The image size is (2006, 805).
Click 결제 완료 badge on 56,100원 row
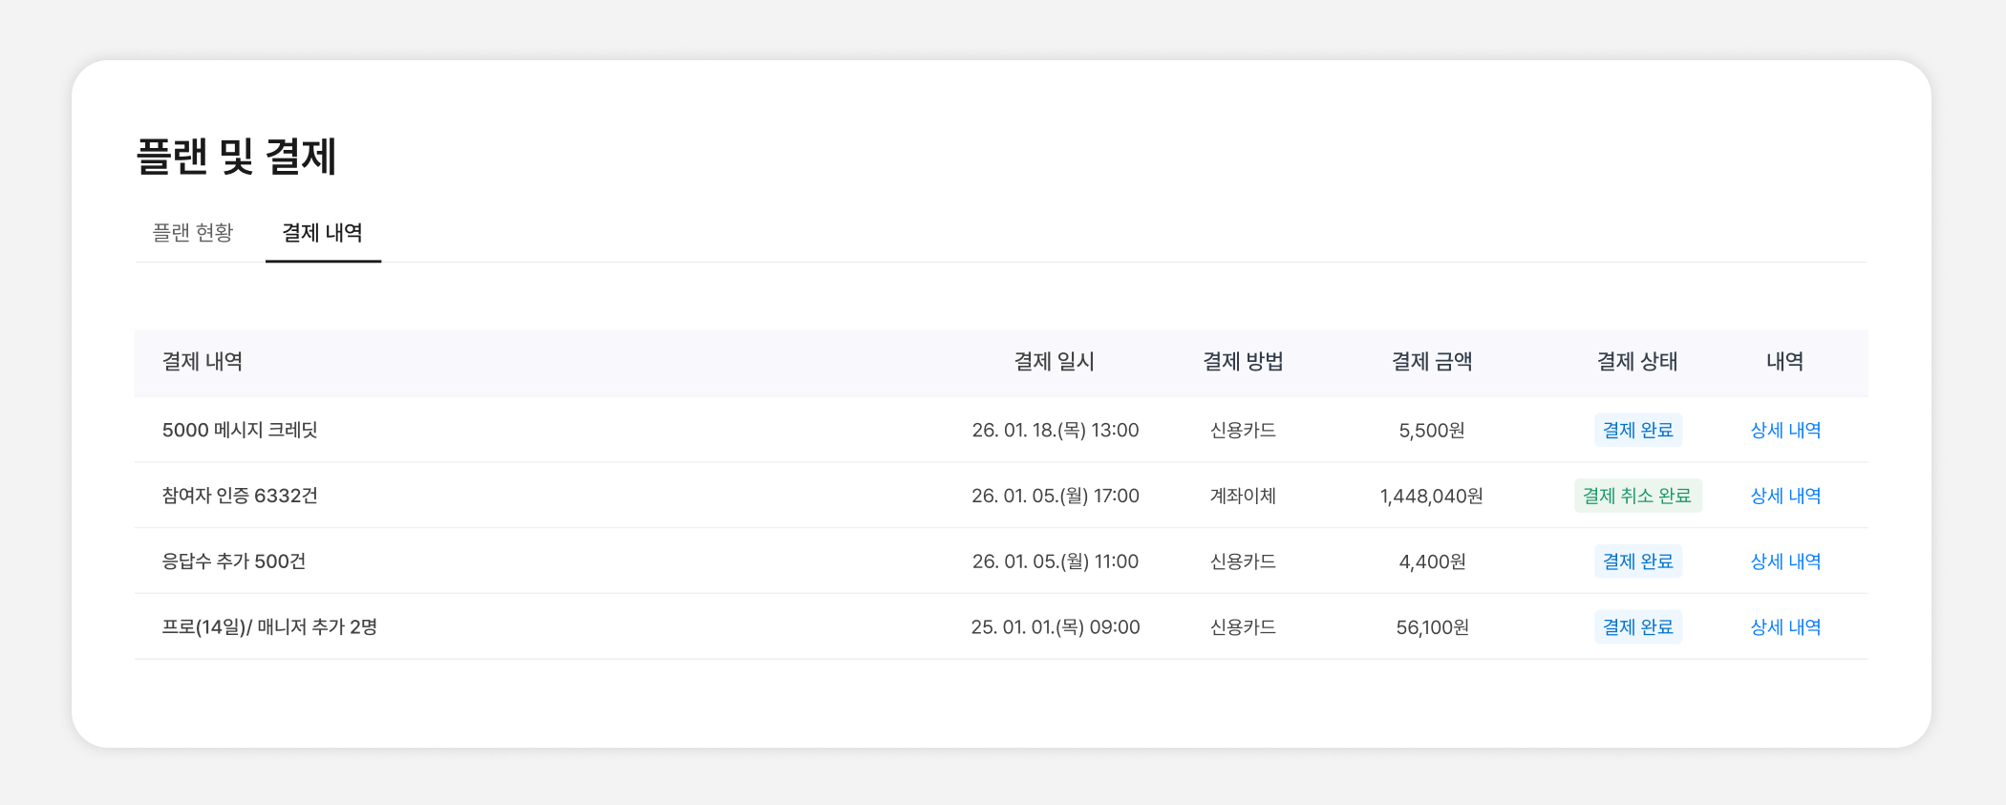point(1637,627)
